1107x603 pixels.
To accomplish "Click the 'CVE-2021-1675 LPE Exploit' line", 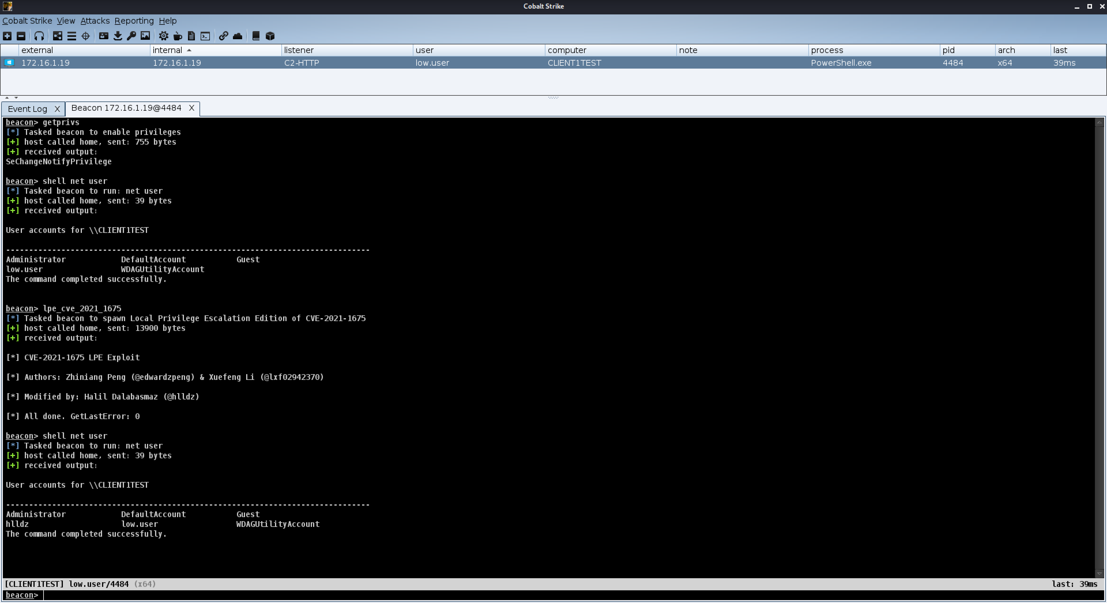I will coord(73,358).
